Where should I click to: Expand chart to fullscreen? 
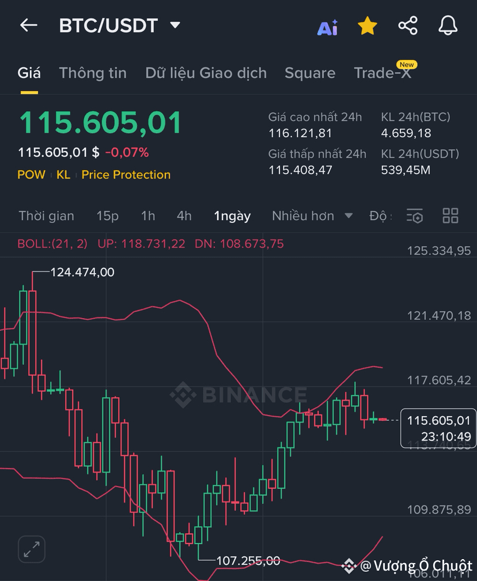[x=31, y=549]
